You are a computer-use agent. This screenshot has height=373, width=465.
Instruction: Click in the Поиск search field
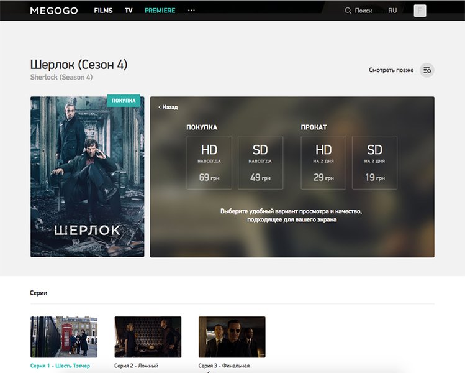(x=363, y=11)
